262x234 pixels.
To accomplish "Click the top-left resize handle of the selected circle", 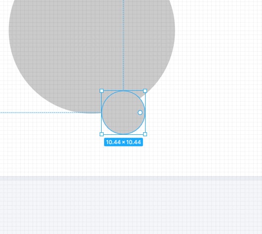I will [x=102, y=91].
